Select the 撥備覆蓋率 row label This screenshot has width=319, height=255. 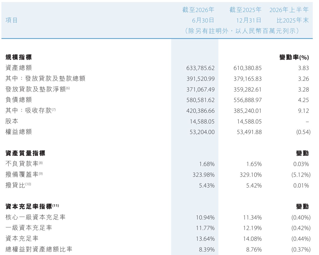coord(24,174)
